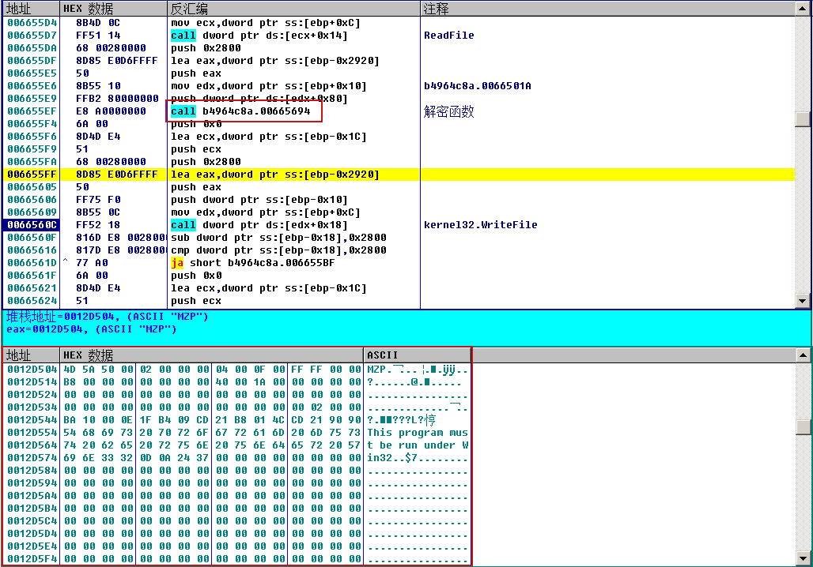
Task: Select dump row 0012D584
Action: [237, 470]
